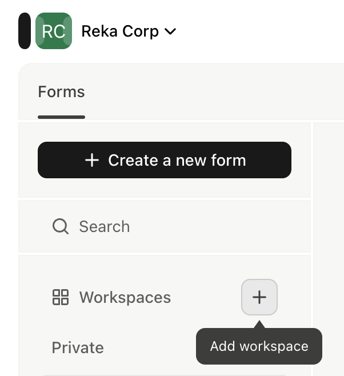This screenshot has width=344, height=376.
Task: Click the tooltip arrow under the plus button
Action: click(x=259, y=324)
